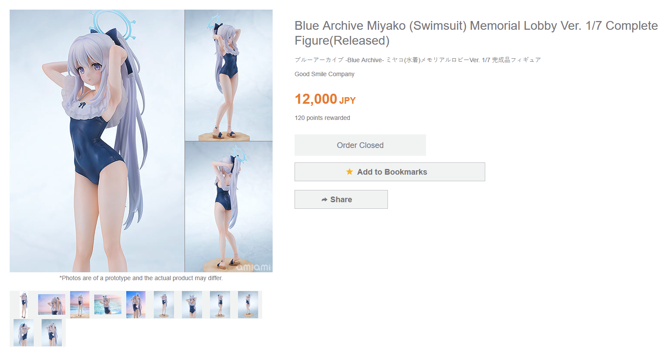668x348 pixels.
Task: Click the Order Closed button
Action: (360, 145)
